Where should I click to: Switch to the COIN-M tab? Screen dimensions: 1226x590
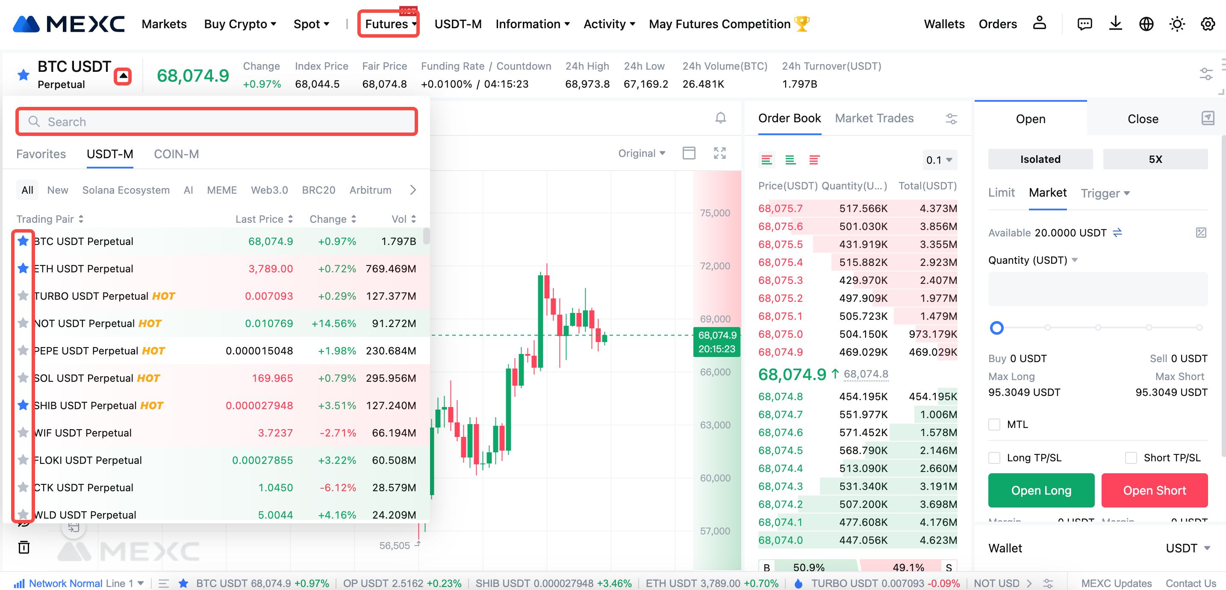(x=176, y=154)
